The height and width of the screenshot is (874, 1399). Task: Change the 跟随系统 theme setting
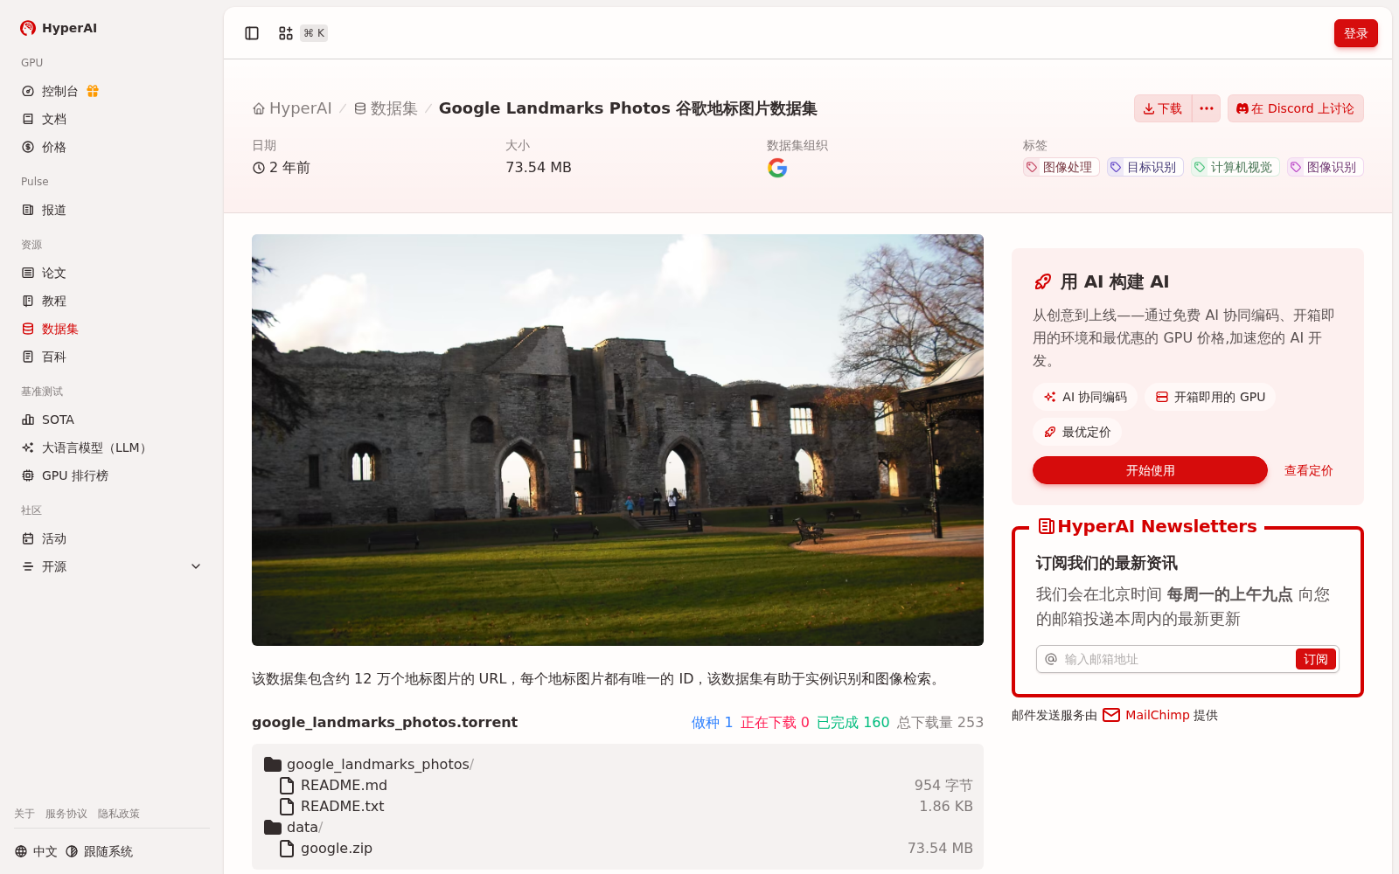(99, 851)
